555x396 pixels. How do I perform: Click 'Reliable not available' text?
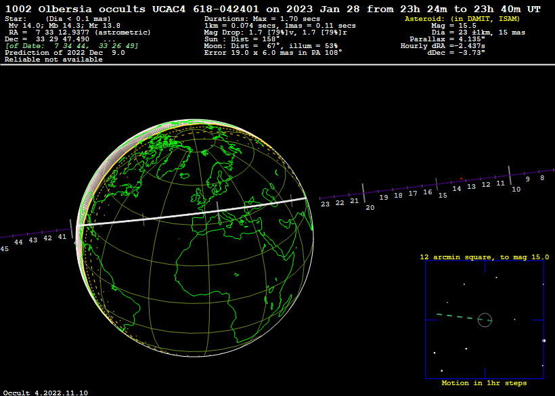pos(53,60)
